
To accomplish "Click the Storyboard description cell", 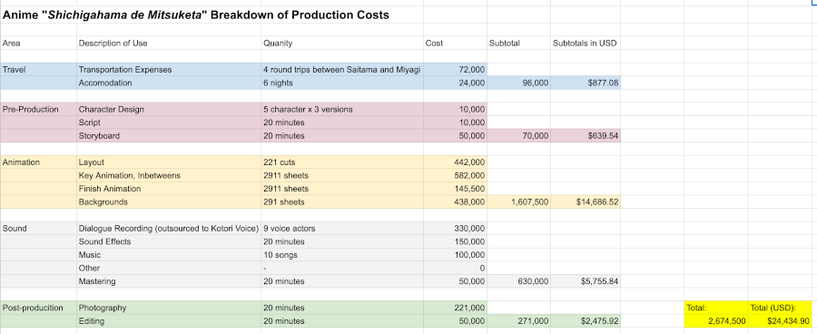I will click(169, 136).
